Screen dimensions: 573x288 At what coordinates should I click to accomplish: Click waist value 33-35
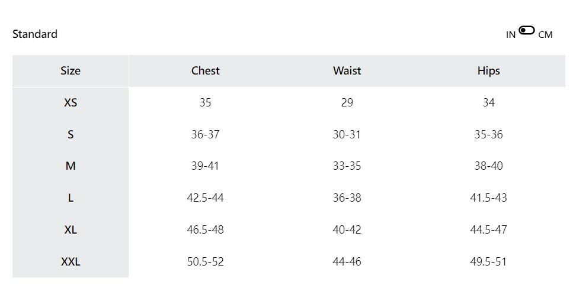pos(347,166)
